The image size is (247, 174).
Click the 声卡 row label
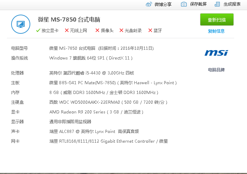[x=15, y=132]
